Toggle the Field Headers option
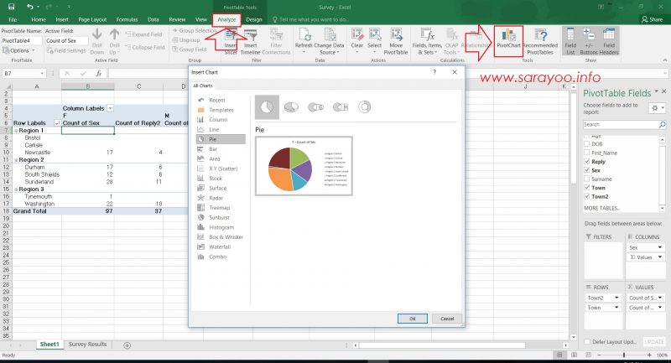 click(x=609, y=41)
